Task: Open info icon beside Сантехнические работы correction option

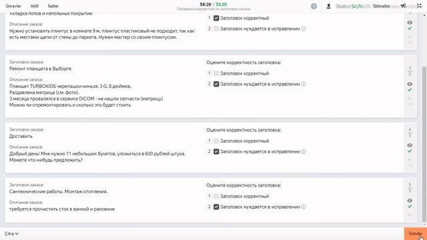Action: (x=304, y=207)
